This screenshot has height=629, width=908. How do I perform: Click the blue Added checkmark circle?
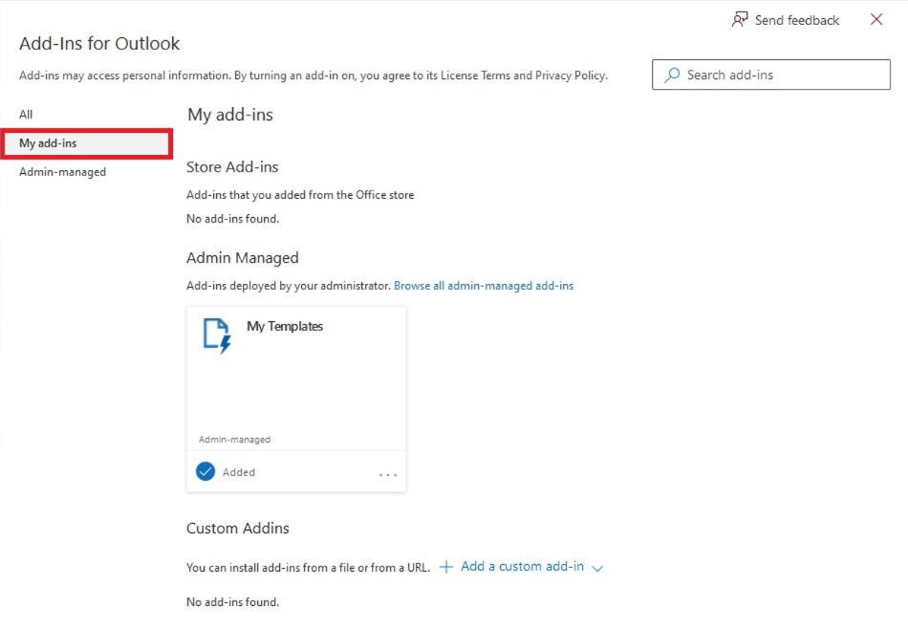[205, 471]
